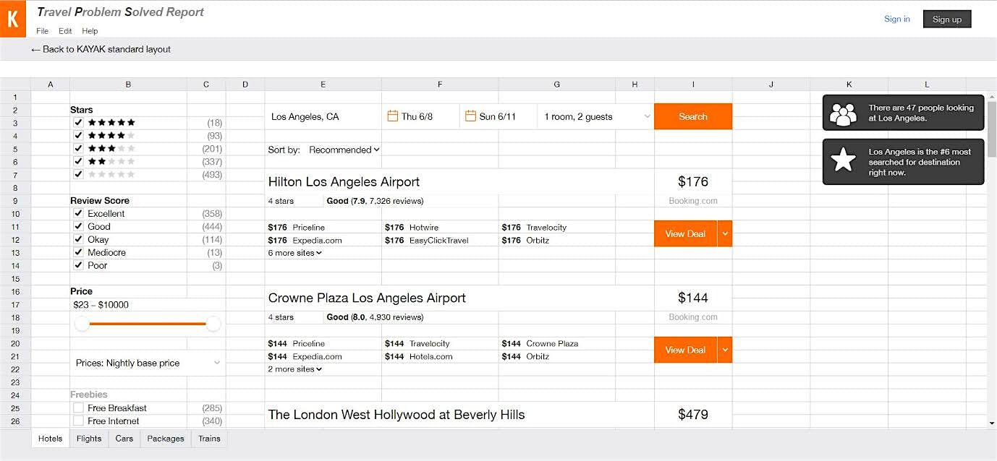The image size is (997, 461).
Task: Expand 6 more sites for Hilton
Action: (x=294, y=253)
